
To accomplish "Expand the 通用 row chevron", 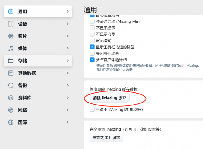I will click(67, 11).
